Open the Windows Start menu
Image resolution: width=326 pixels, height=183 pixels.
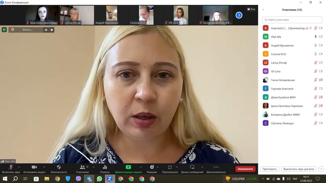point(5,179)
